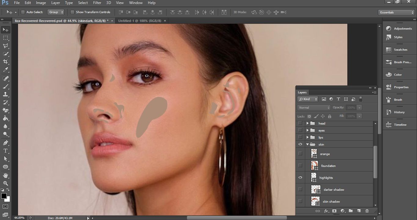Open the Opacity slider dropdown

tap(360, 108)
